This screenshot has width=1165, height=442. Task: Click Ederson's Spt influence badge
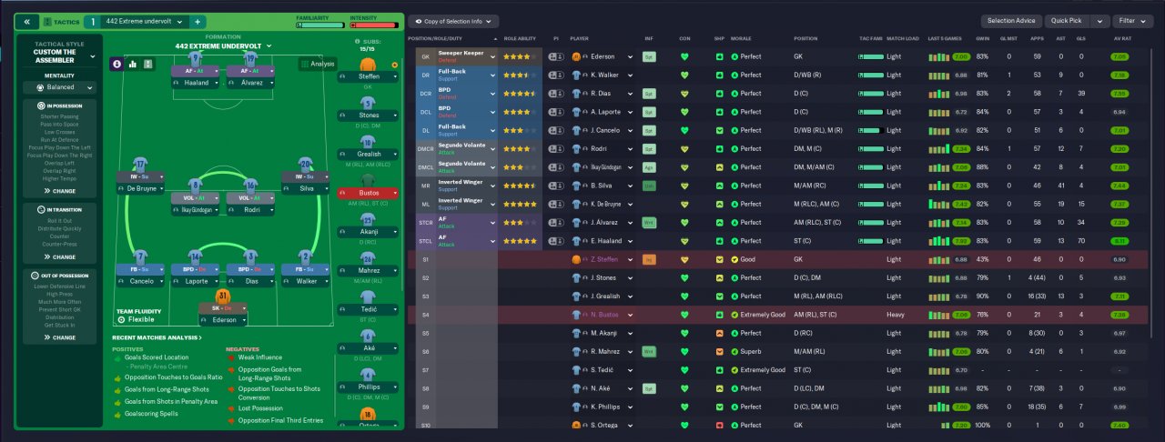649,56
